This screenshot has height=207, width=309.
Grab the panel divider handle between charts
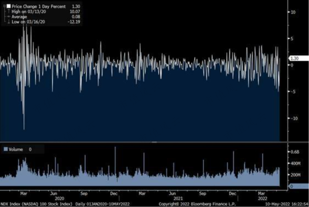click(154, 142)
